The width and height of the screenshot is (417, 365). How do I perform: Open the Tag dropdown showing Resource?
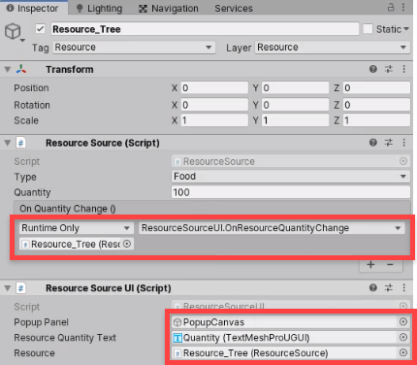pyautogui.click(x=134, y=48)
